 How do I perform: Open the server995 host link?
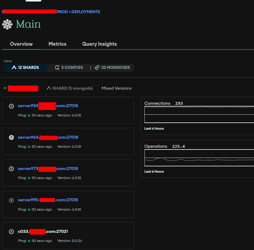48,200
